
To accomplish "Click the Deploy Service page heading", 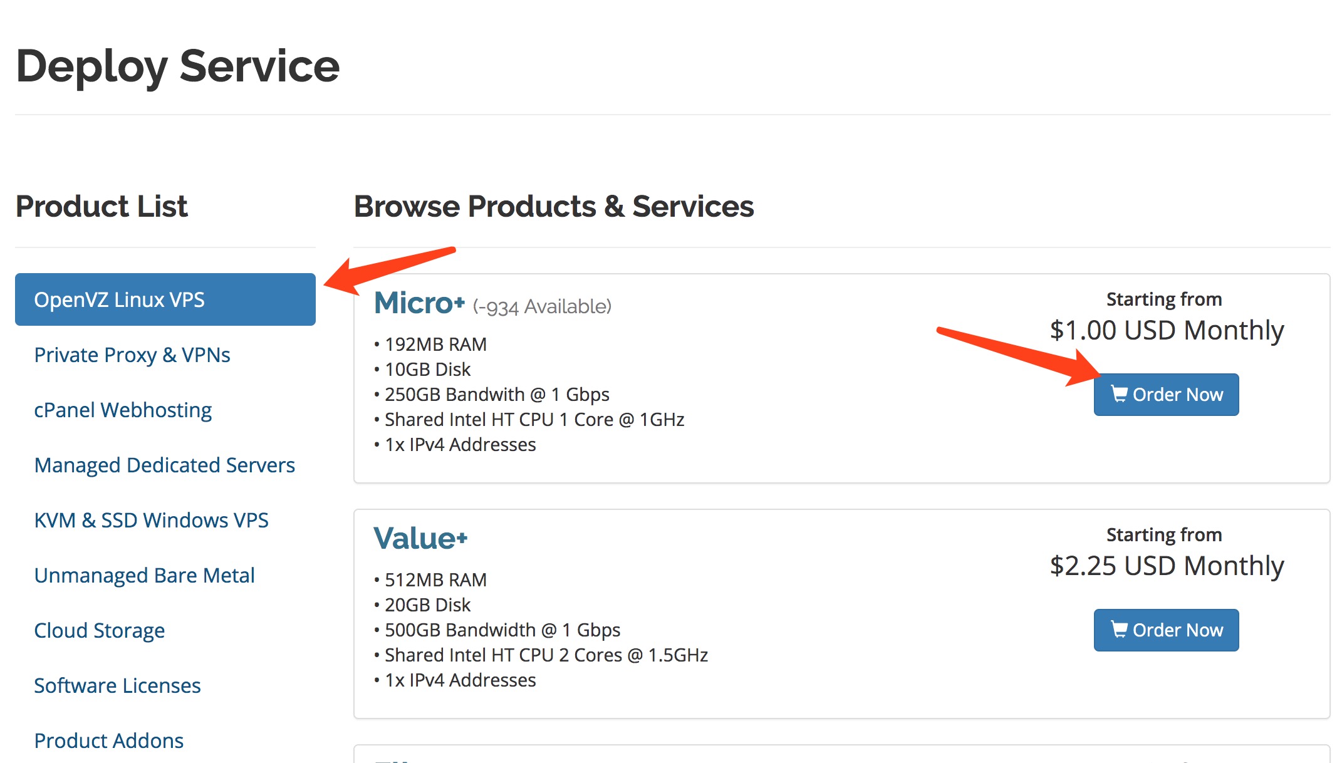I will pyautogui.click(x=177, y=66).
